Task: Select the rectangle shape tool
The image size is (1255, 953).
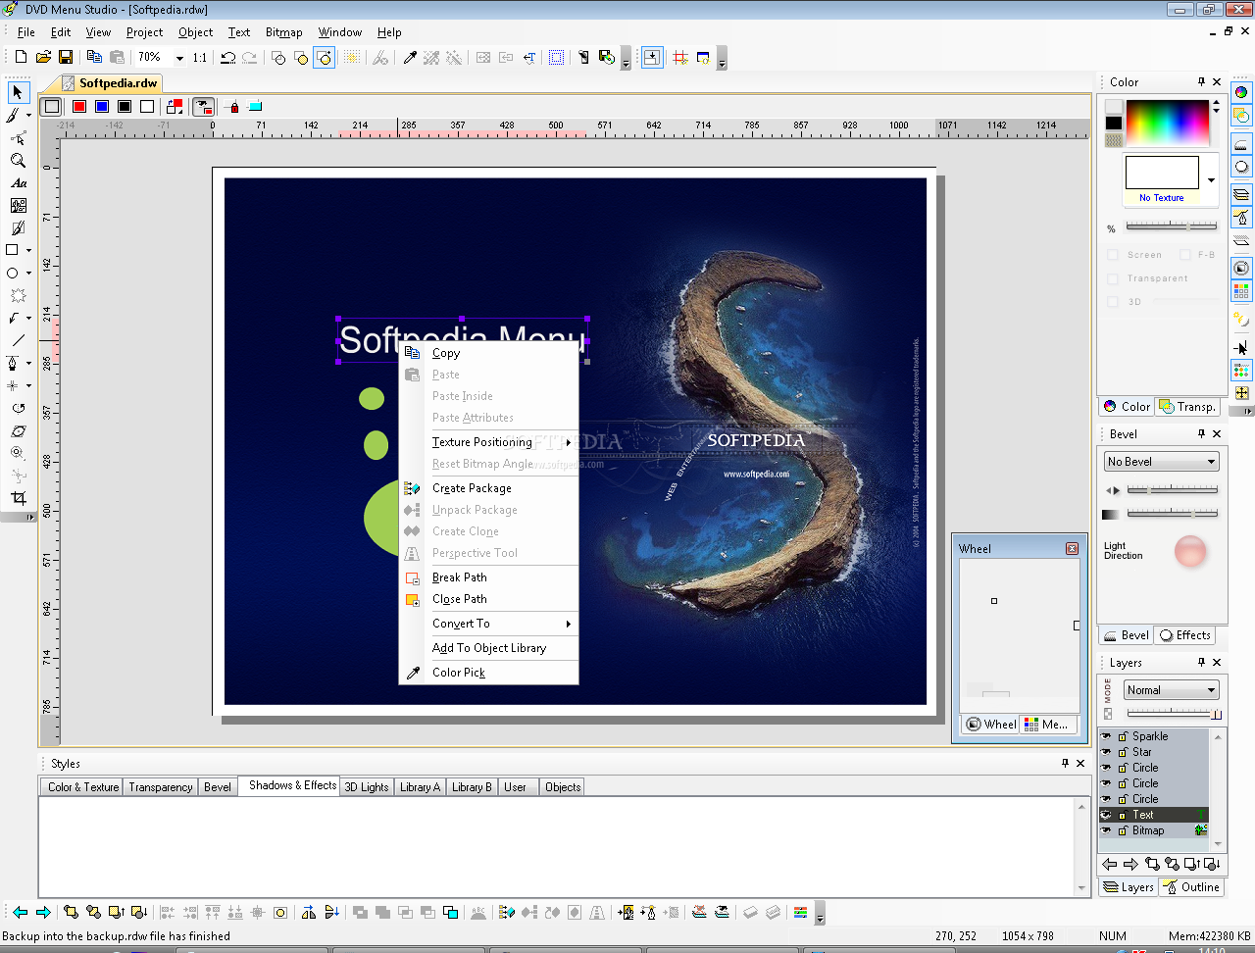Action: point(13,250)
